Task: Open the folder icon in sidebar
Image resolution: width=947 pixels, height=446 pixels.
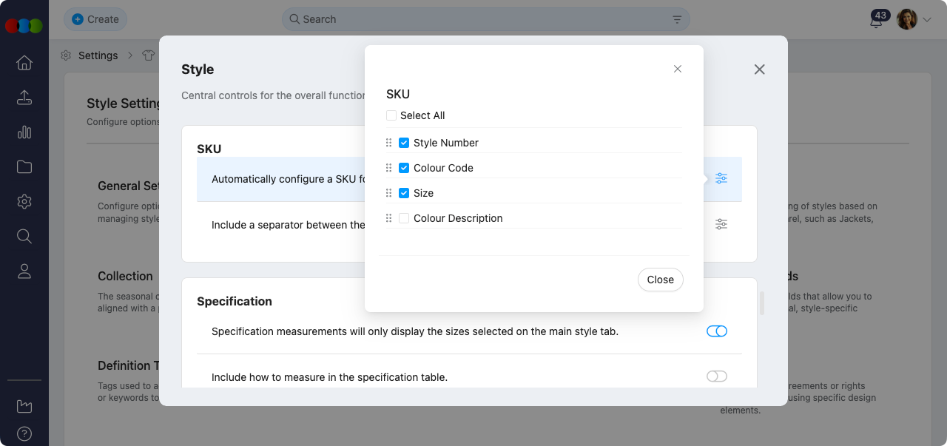Action: click(24, 167)
